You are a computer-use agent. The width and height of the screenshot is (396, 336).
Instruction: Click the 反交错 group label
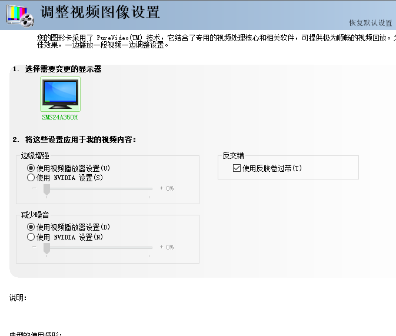point(233,156)
